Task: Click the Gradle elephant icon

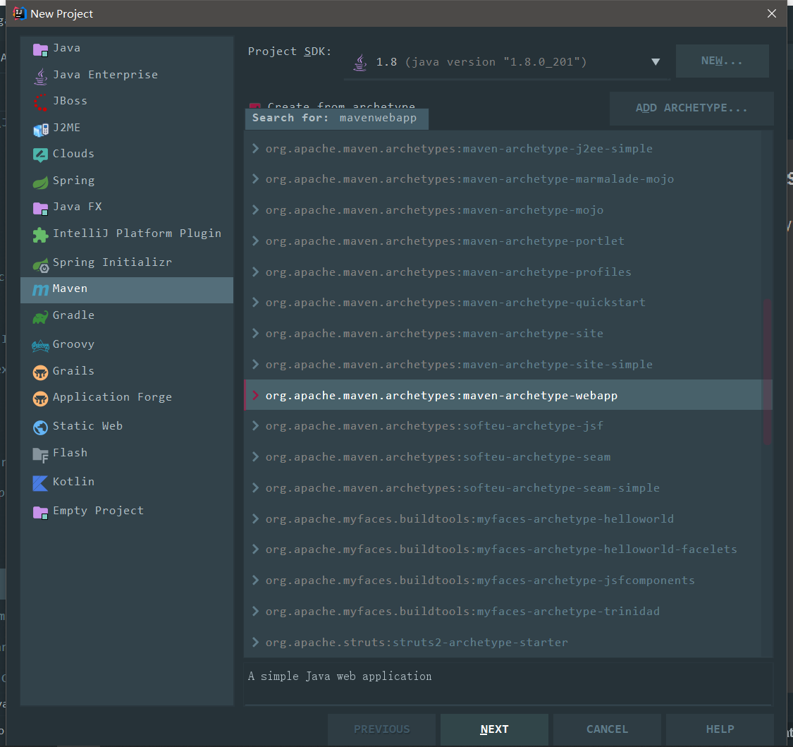Action: click(40, 317)
